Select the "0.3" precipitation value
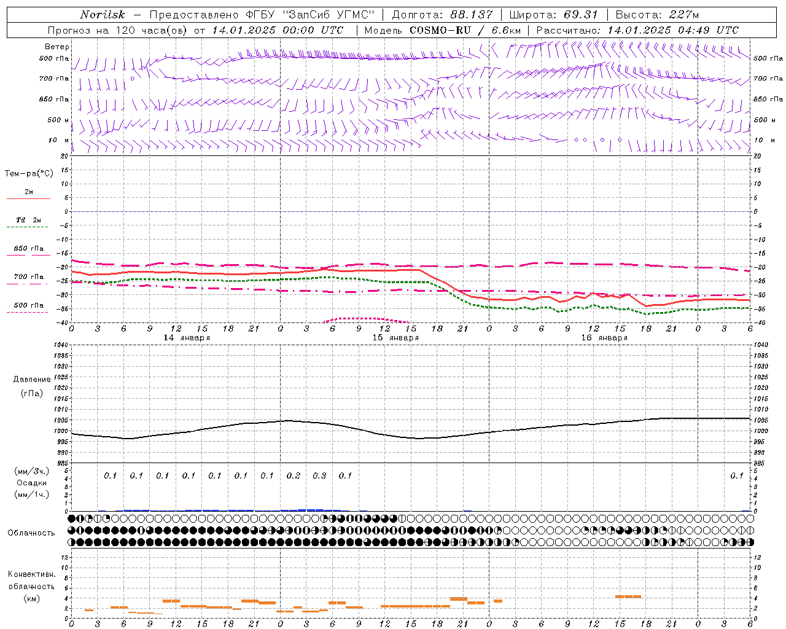Screen dimensions: 786x629 pyautogui.click(x=319, y=475)
